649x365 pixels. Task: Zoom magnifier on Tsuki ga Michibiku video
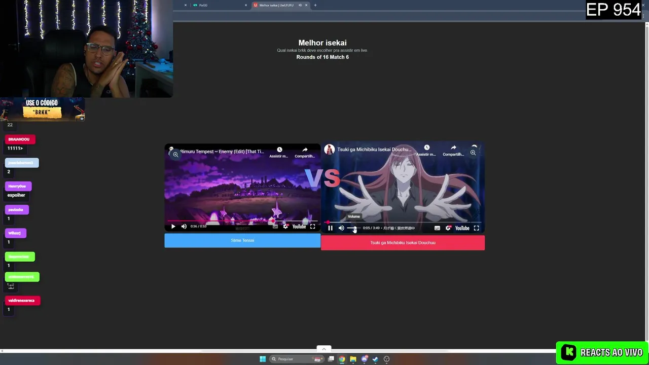(x=473, y=152)
